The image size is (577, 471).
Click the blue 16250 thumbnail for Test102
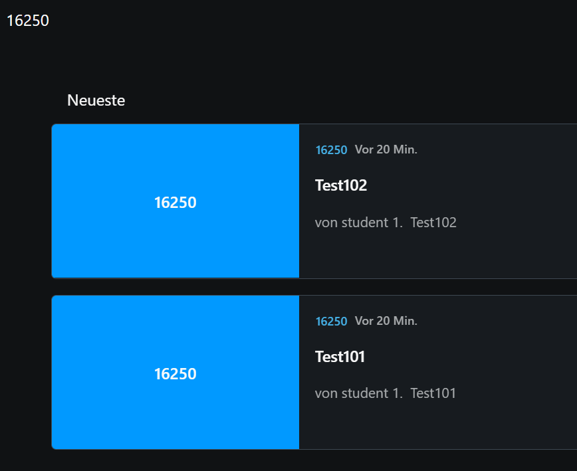(x=175, y=201)
